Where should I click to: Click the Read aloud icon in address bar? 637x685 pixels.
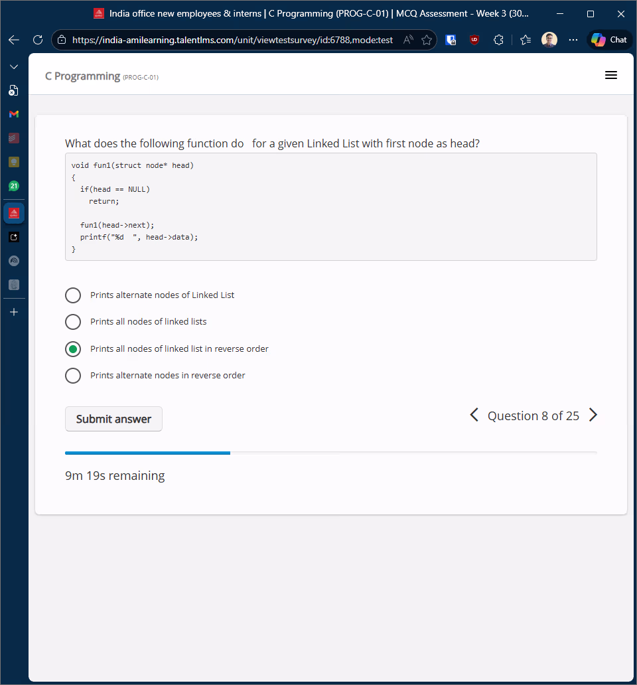click(x=409, y=40)
